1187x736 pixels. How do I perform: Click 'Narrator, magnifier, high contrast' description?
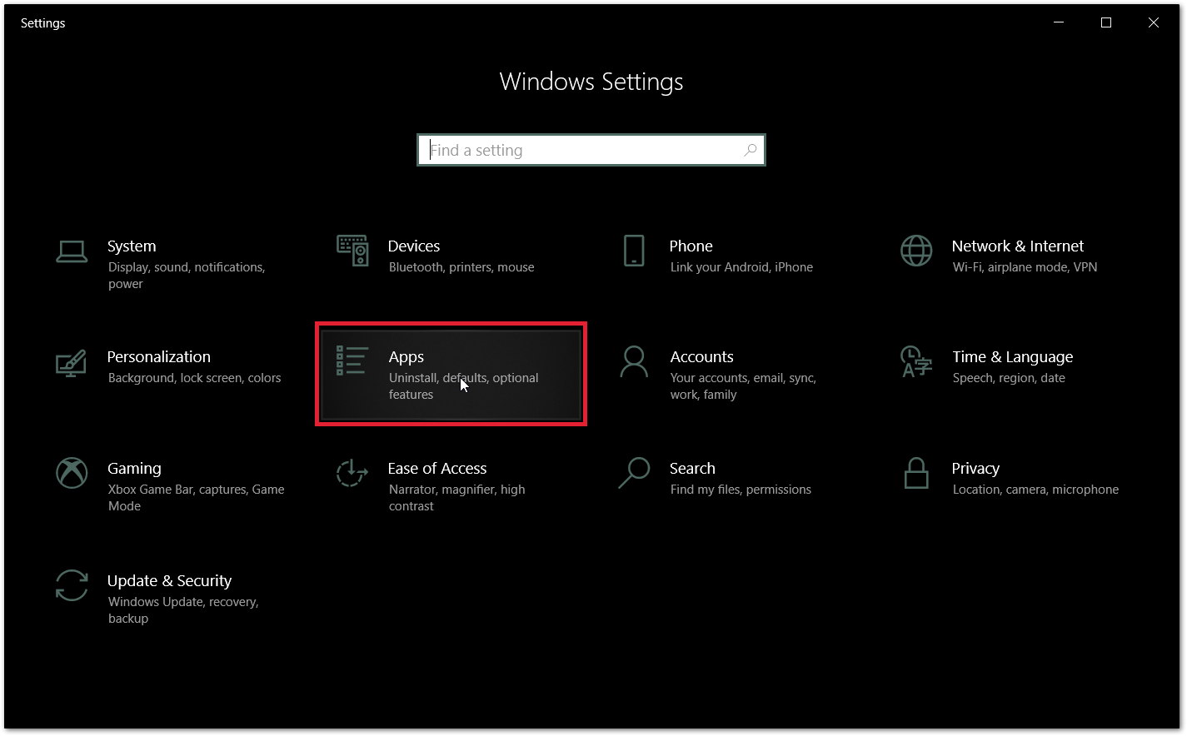pos(456,498)
